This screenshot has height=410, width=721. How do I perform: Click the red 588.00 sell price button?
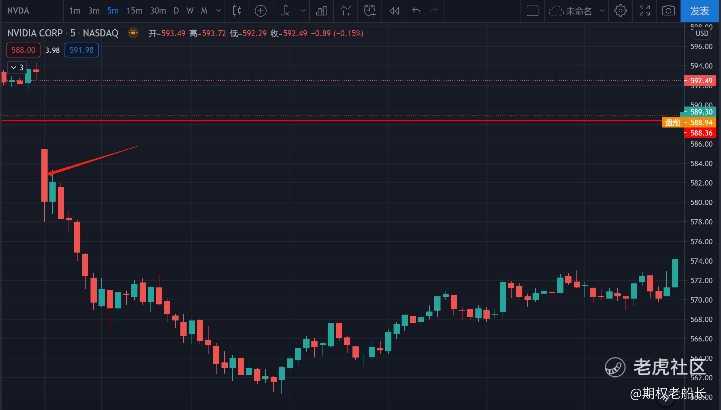click(23, 50)
